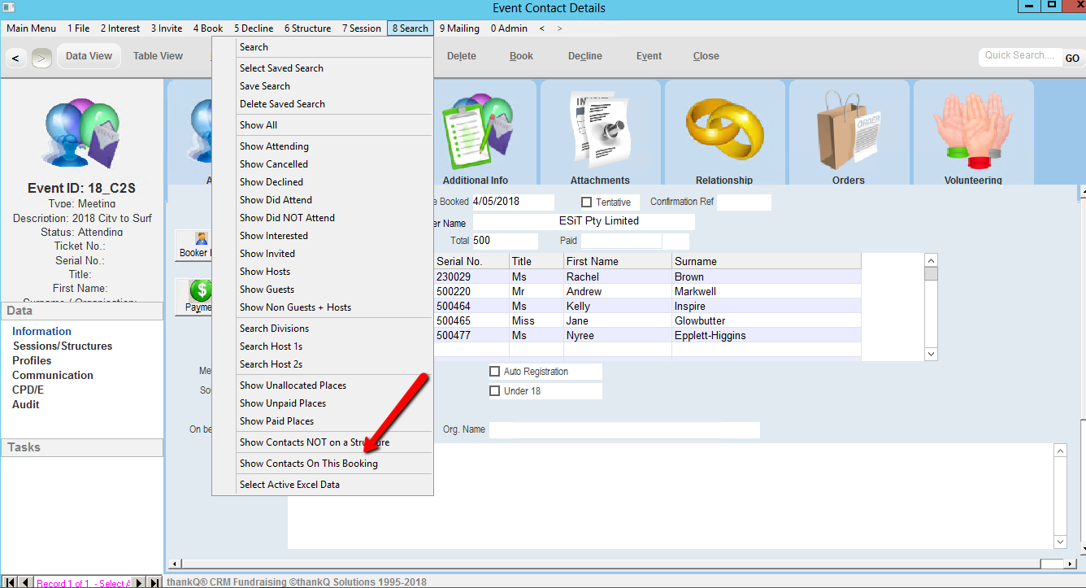Choose Show Contacts On This Booking
Image resolution: width=1086 pixels, height=588 pixels.
(x=308, y=464)
